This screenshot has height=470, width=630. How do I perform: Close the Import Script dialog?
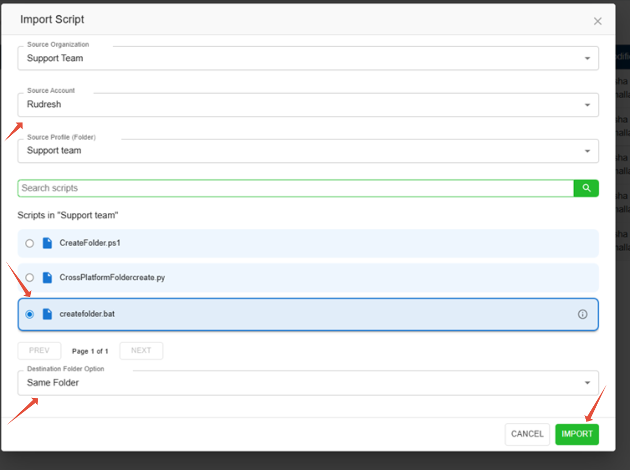coord(598,21)
